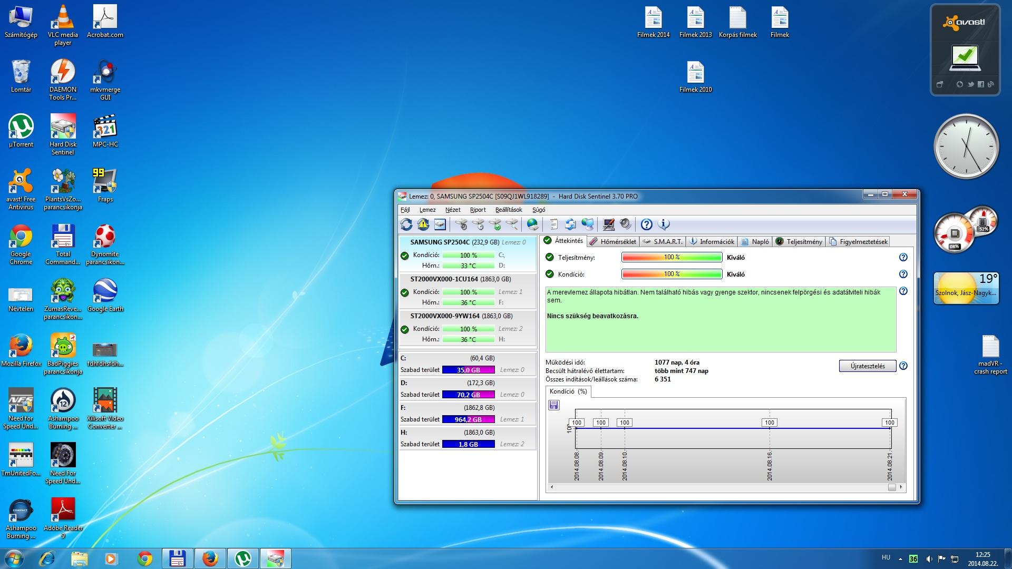Click the report document toolbar icon
This screenshot has width=1012, height=569.
pyautogui.click(x=553, y=224)
